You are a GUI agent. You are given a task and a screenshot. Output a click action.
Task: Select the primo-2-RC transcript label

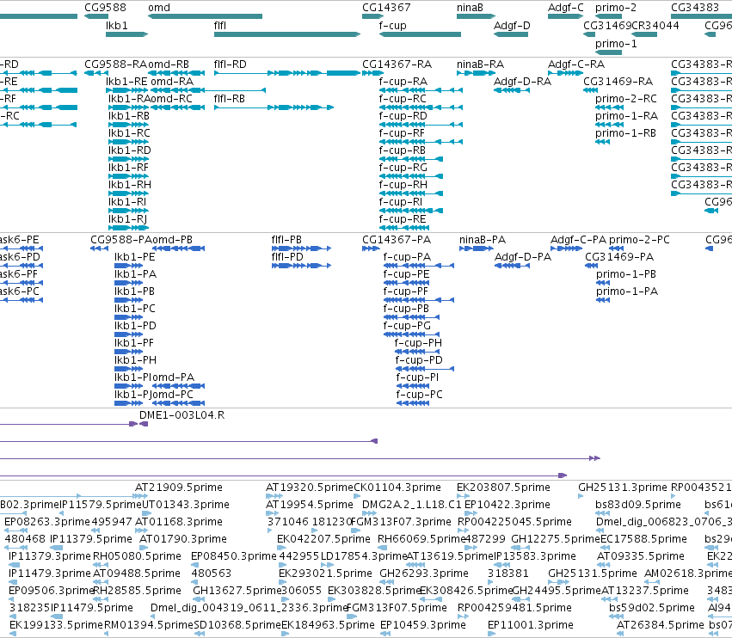(626, 99)
